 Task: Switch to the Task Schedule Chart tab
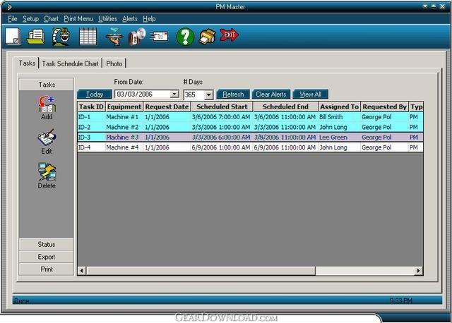[71, 63]
